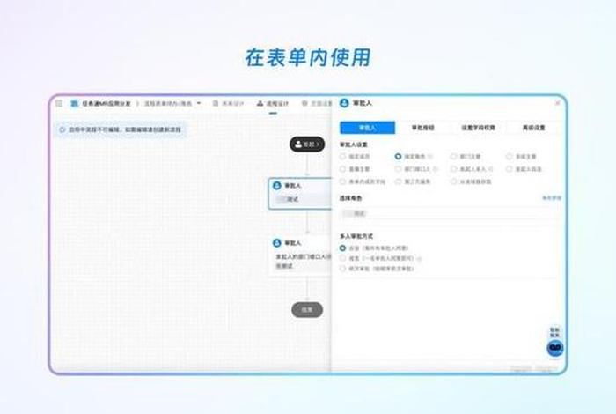Switch to the 流程设计 tab
616x414 pixels.
tap(273, 103)
